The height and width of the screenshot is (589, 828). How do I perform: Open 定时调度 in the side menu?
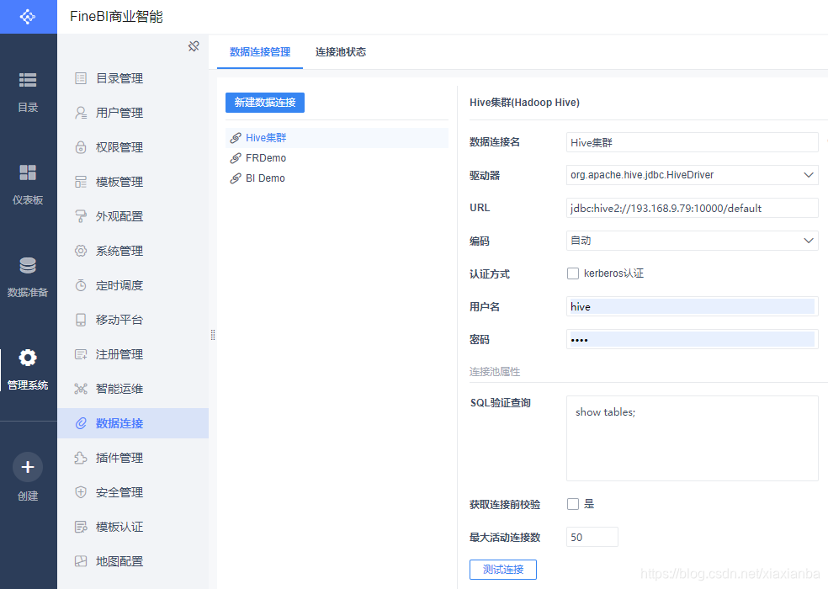tap(133, 285)
